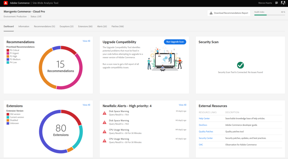
Task: Click the 167 day(s) ago timestamp
Action: click(x=181, y=139)
